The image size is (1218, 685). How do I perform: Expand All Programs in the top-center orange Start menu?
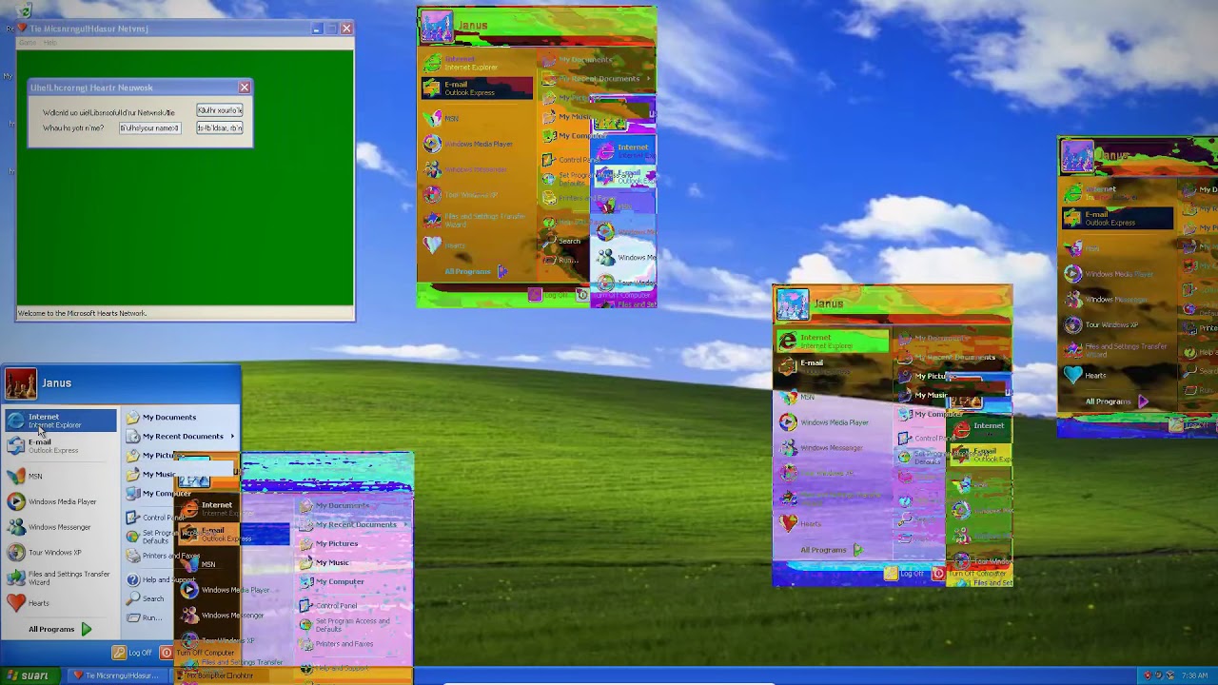(x=476, y=271)
